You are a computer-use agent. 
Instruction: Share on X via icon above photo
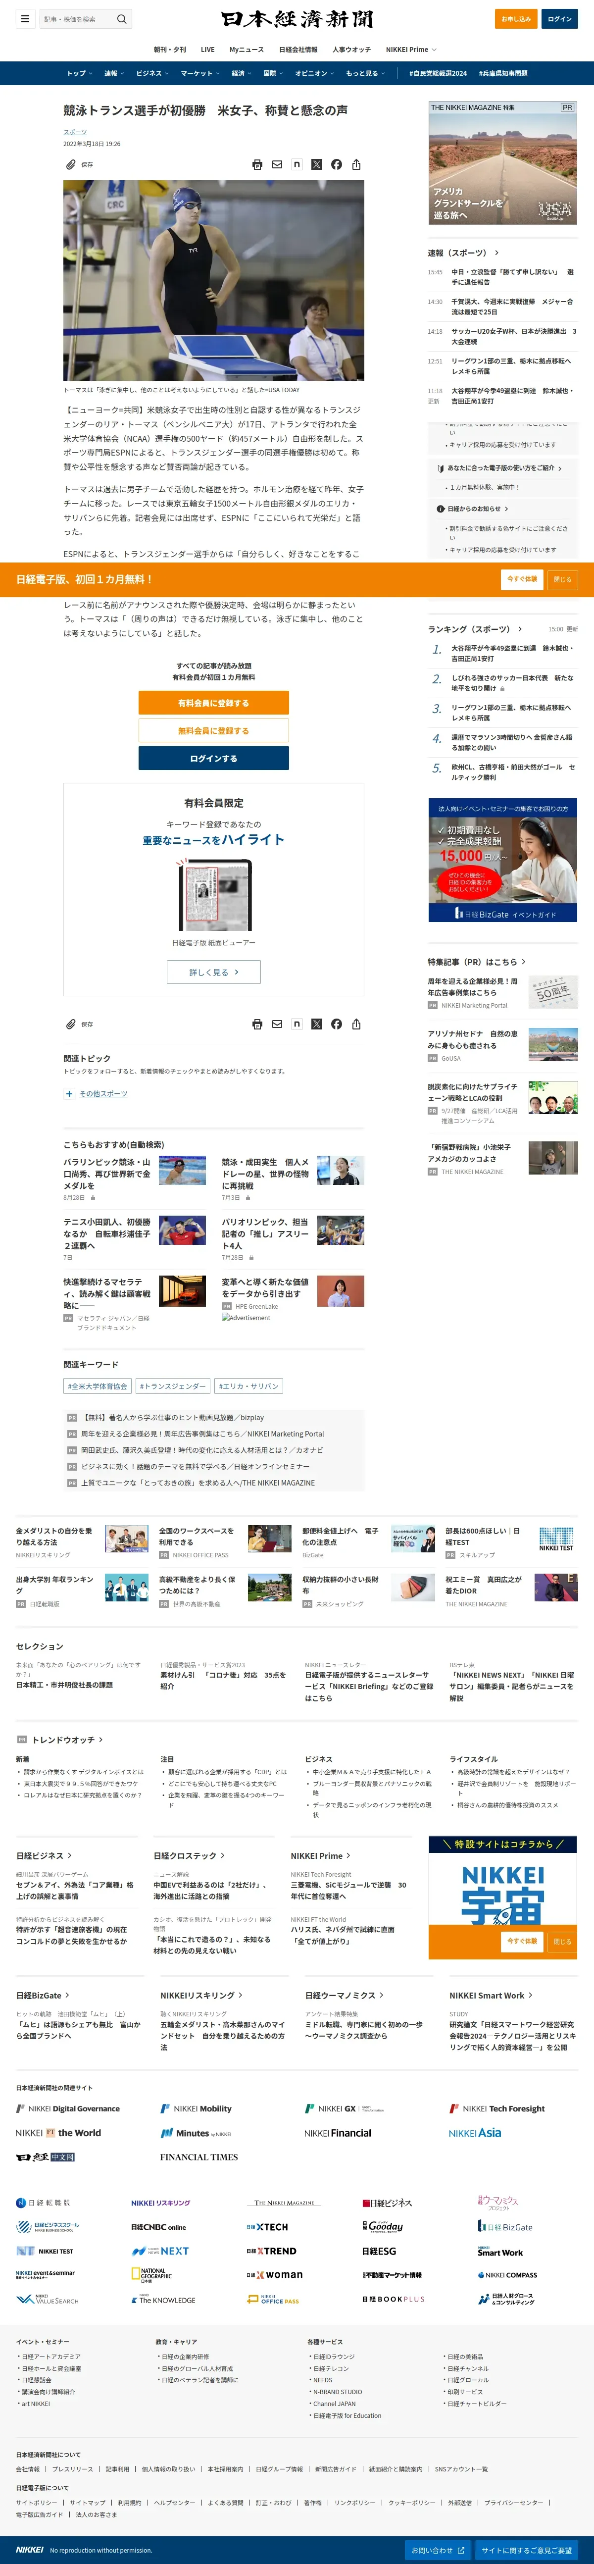[x=316, y=164]
